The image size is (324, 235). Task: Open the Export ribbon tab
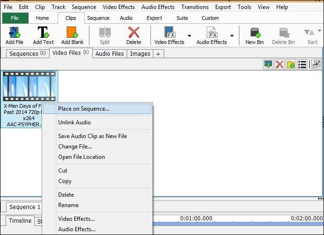click(154, 18)
